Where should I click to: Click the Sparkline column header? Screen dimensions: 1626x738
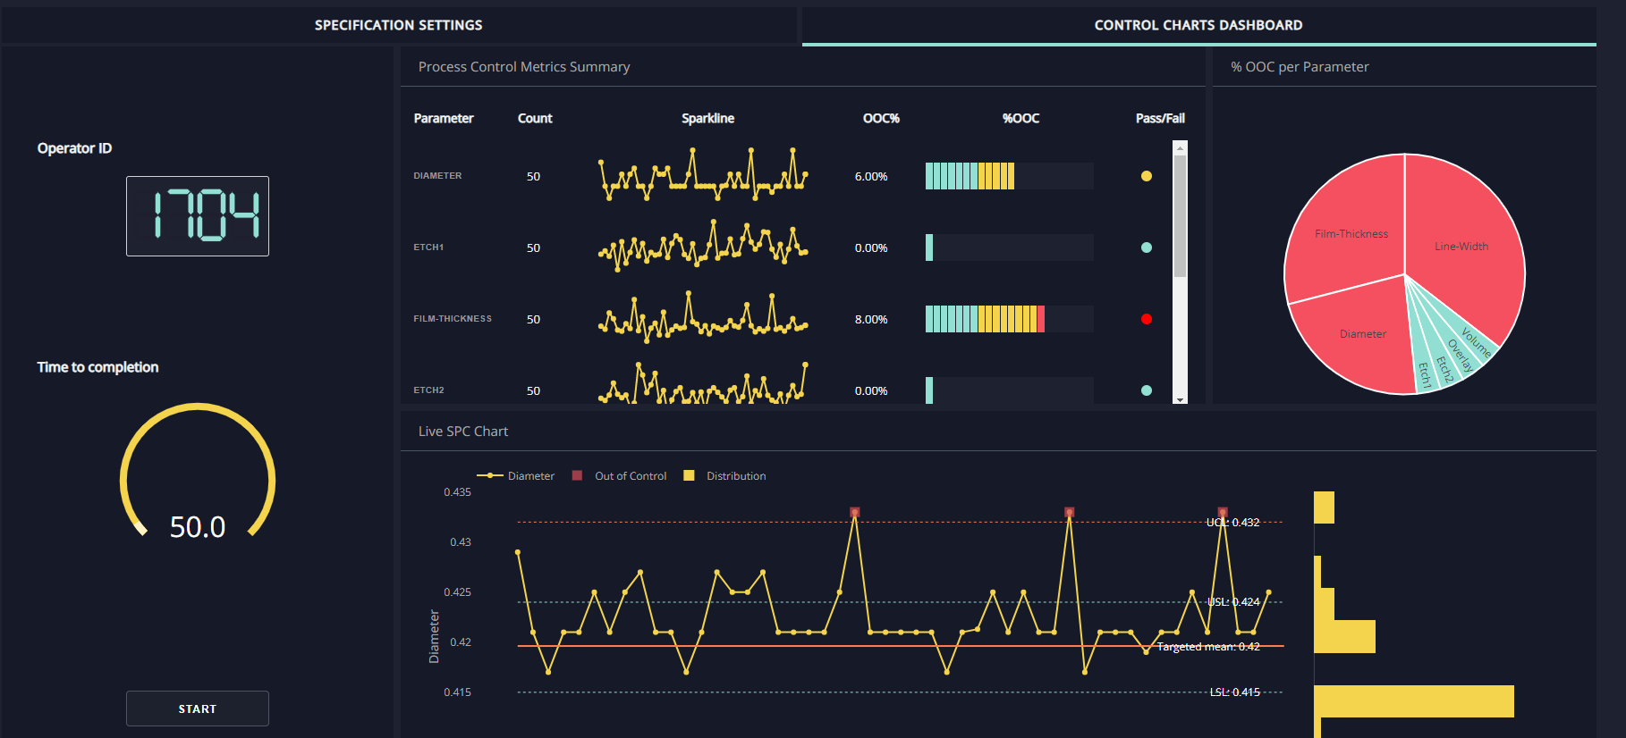(x=707, y=118)
